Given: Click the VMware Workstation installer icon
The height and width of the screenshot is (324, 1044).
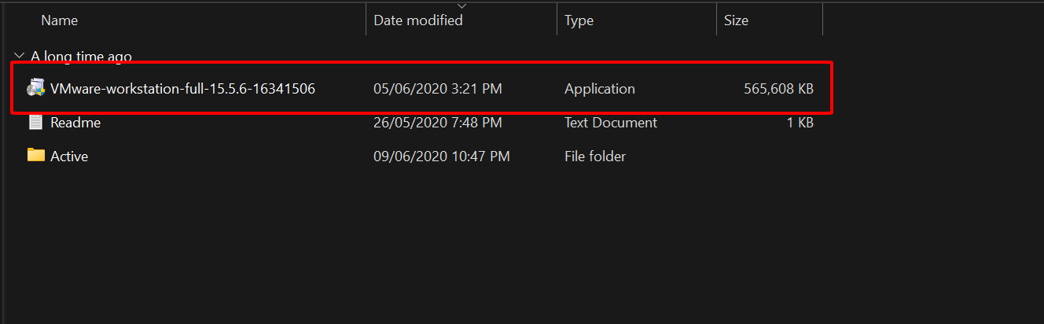Looking at the screenshot, I should [36, 88].
